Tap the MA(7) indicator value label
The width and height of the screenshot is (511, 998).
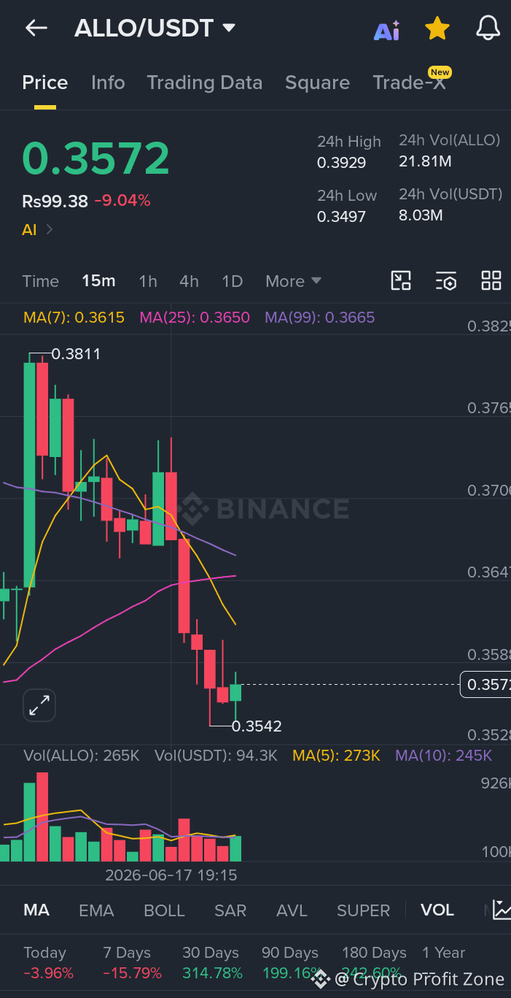point(74,318)
